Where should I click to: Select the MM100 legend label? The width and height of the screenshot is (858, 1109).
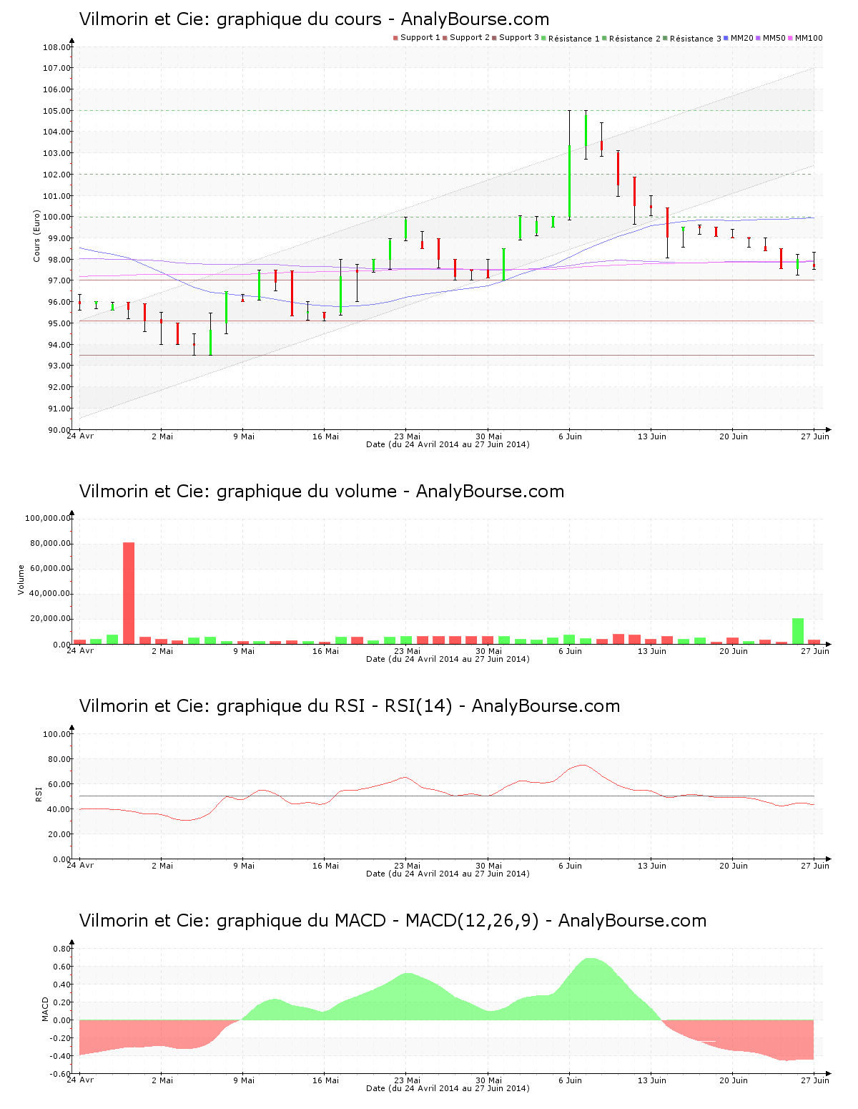[x=809, y=38]
